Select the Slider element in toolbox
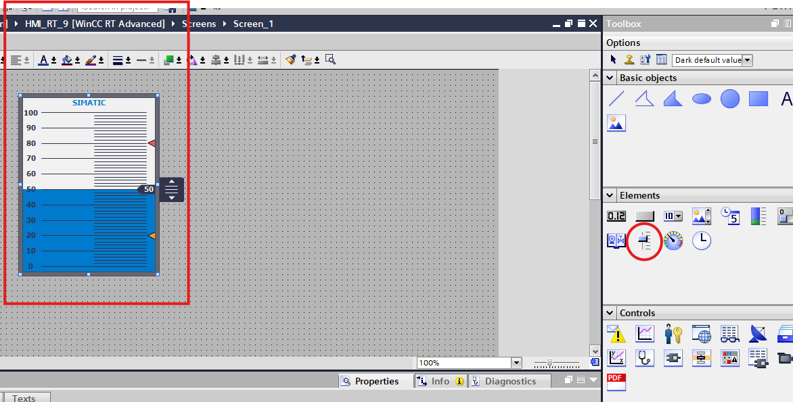 coord(644,241)
